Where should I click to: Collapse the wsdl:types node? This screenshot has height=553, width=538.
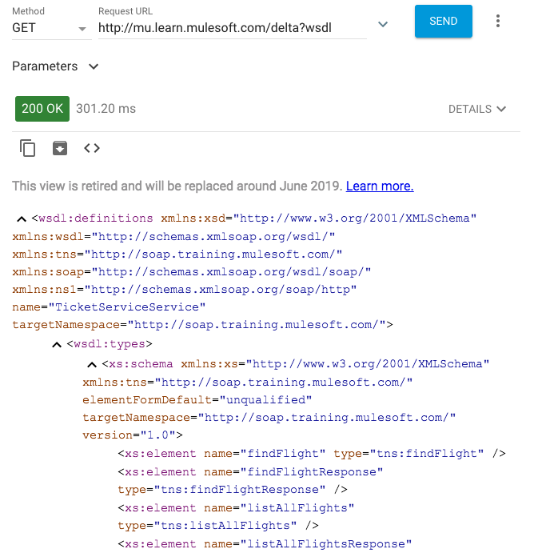pyautogui.click(x=57, y=345)
